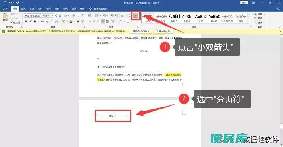Click the 分页符 page break line
This screenshot has height=147, width=283.
click(x=113, y=116)
